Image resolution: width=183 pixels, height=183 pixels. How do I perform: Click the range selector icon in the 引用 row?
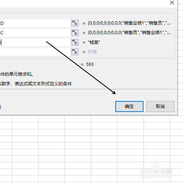point(75,52)
